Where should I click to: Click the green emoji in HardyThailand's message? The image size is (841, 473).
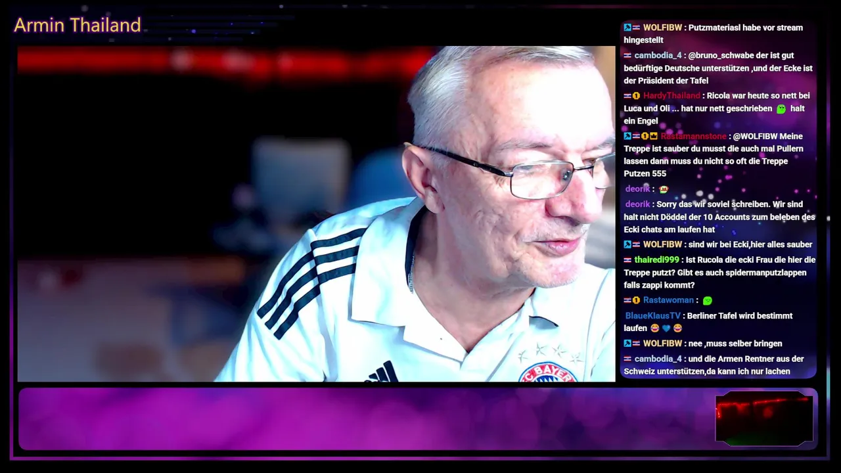[x=781, y=109]
